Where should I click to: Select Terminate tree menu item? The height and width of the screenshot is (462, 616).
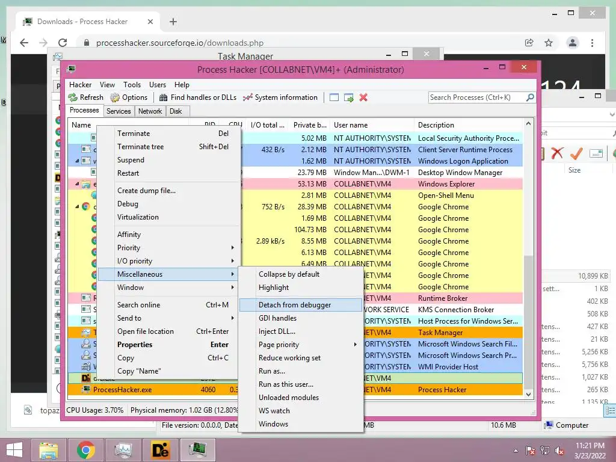(168, 147)
